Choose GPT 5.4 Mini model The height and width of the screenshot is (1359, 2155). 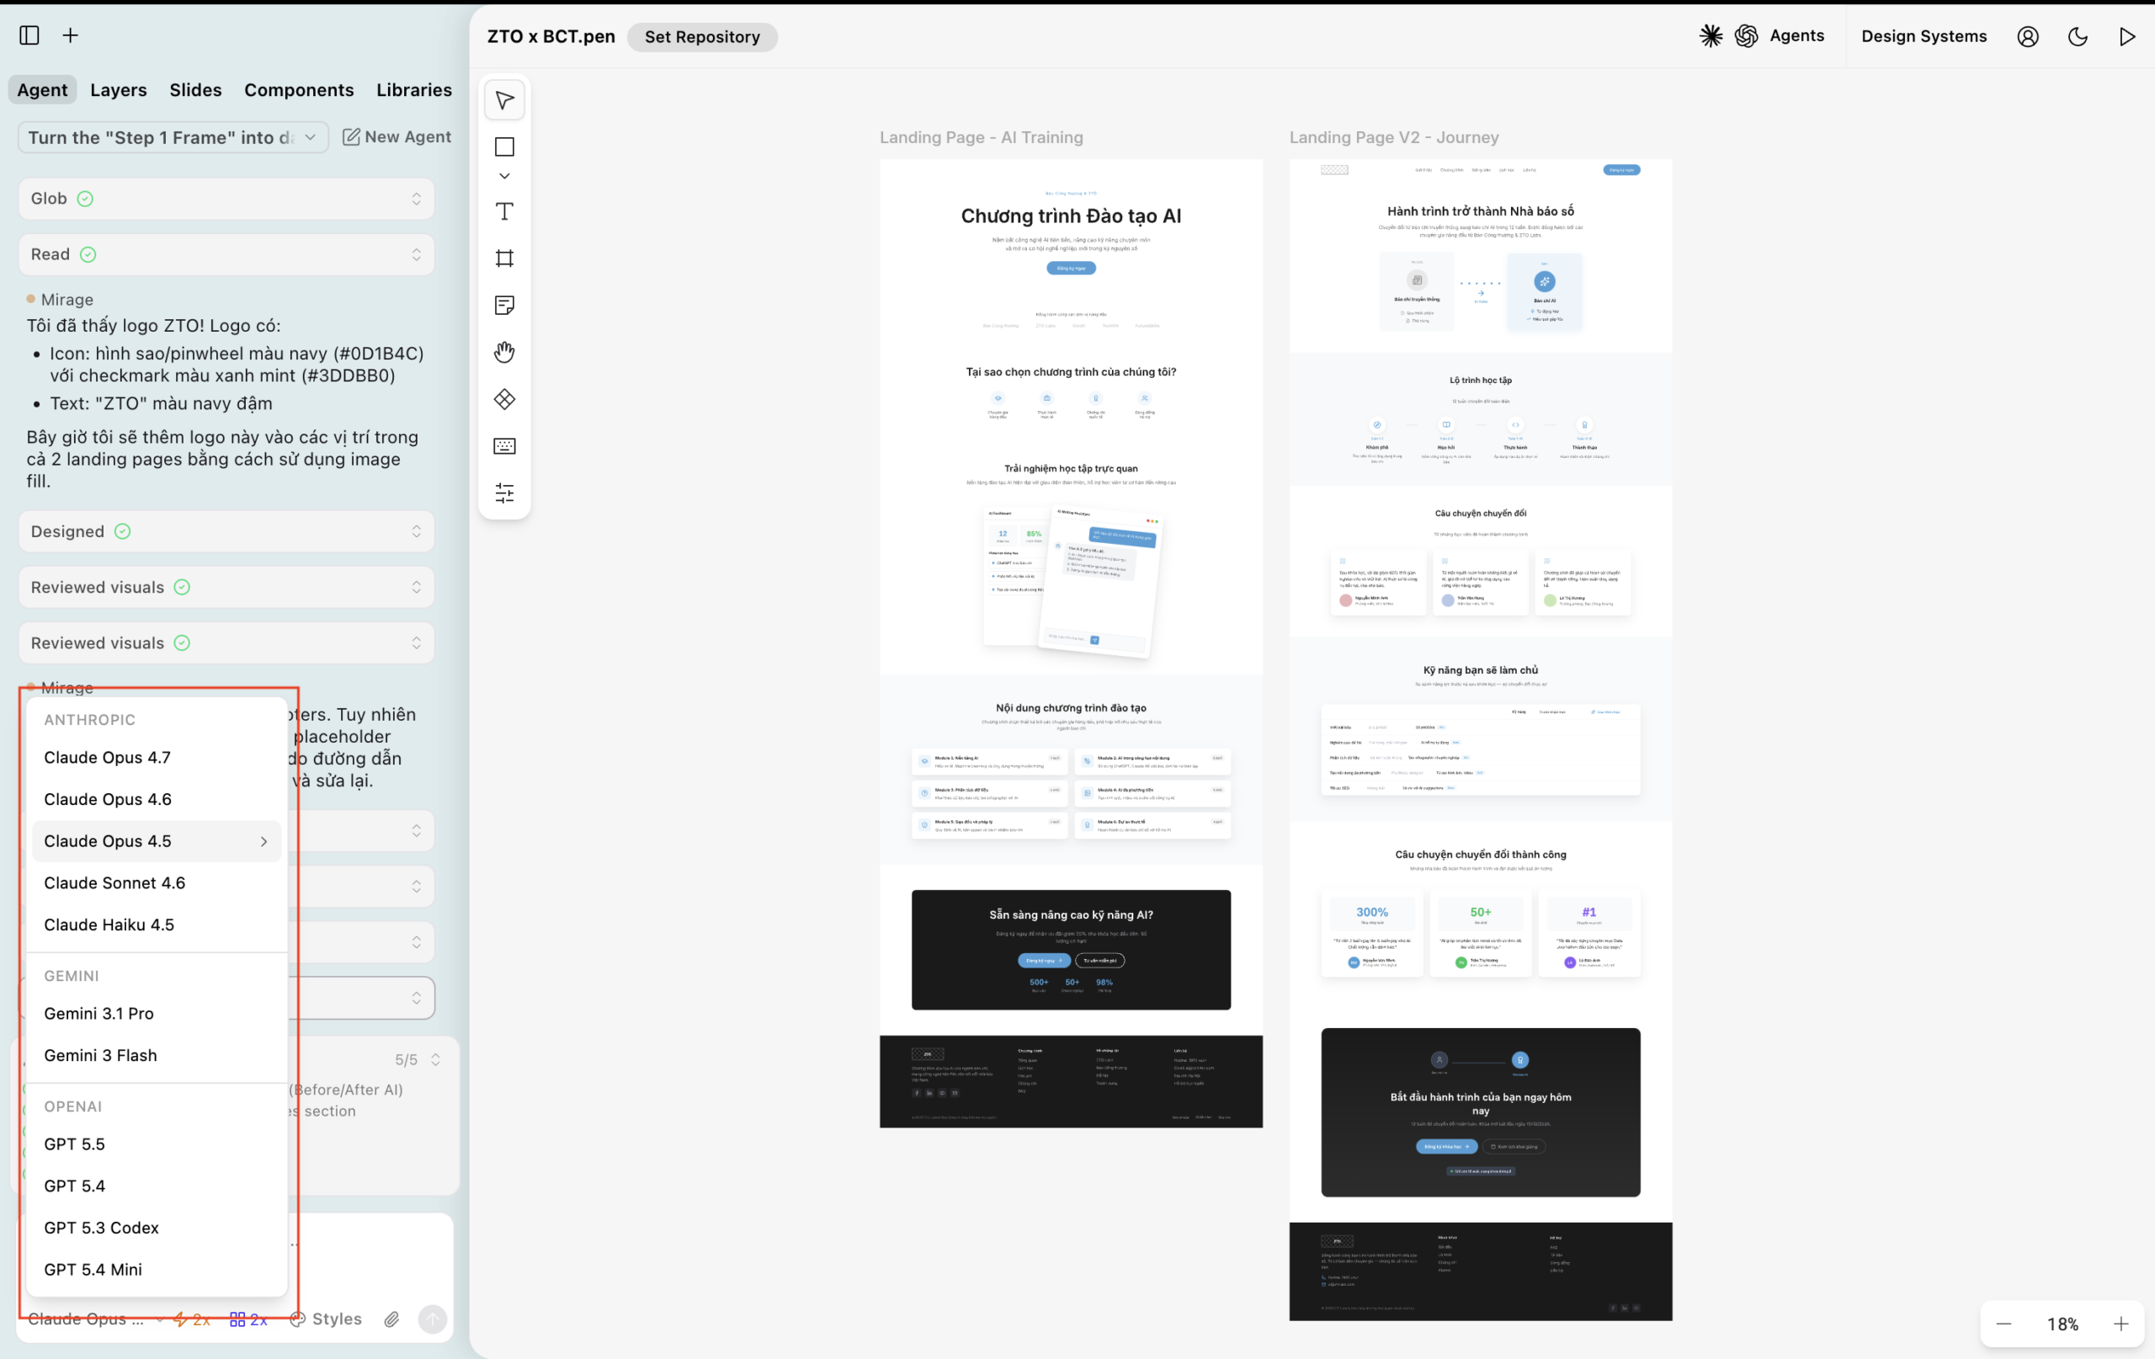(157, 1270)
